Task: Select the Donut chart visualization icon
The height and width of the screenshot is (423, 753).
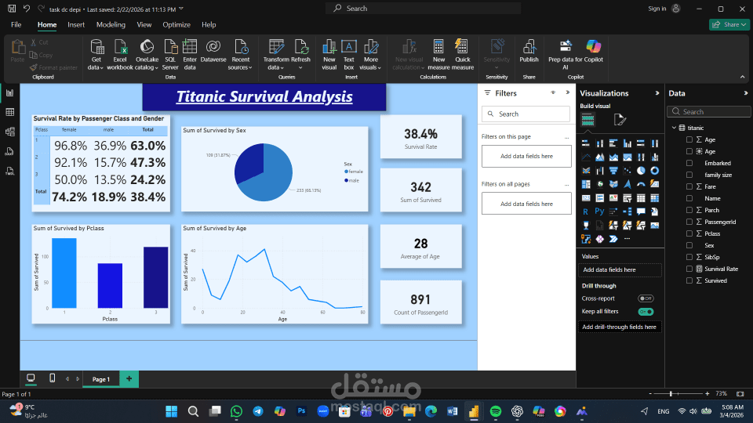Action: tap(654, 171)
